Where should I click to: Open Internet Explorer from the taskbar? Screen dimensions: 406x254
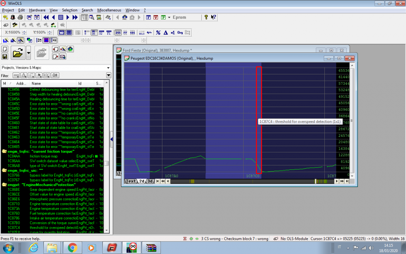pos(33,248)
